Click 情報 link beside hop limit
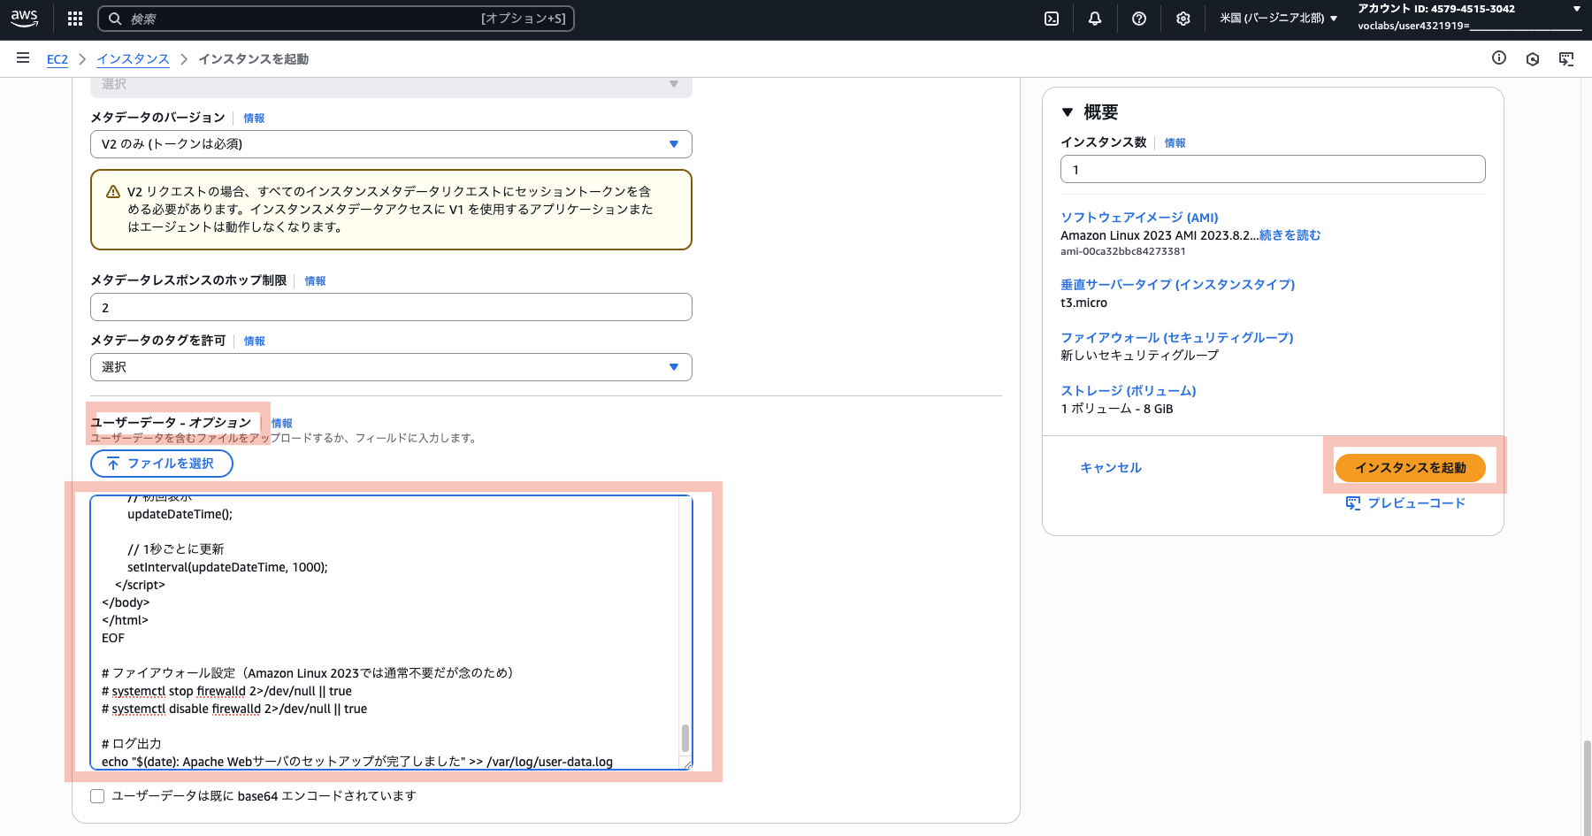Viewport: 1592px width, 836px height. pyautogui.click(x=315, y=281)
